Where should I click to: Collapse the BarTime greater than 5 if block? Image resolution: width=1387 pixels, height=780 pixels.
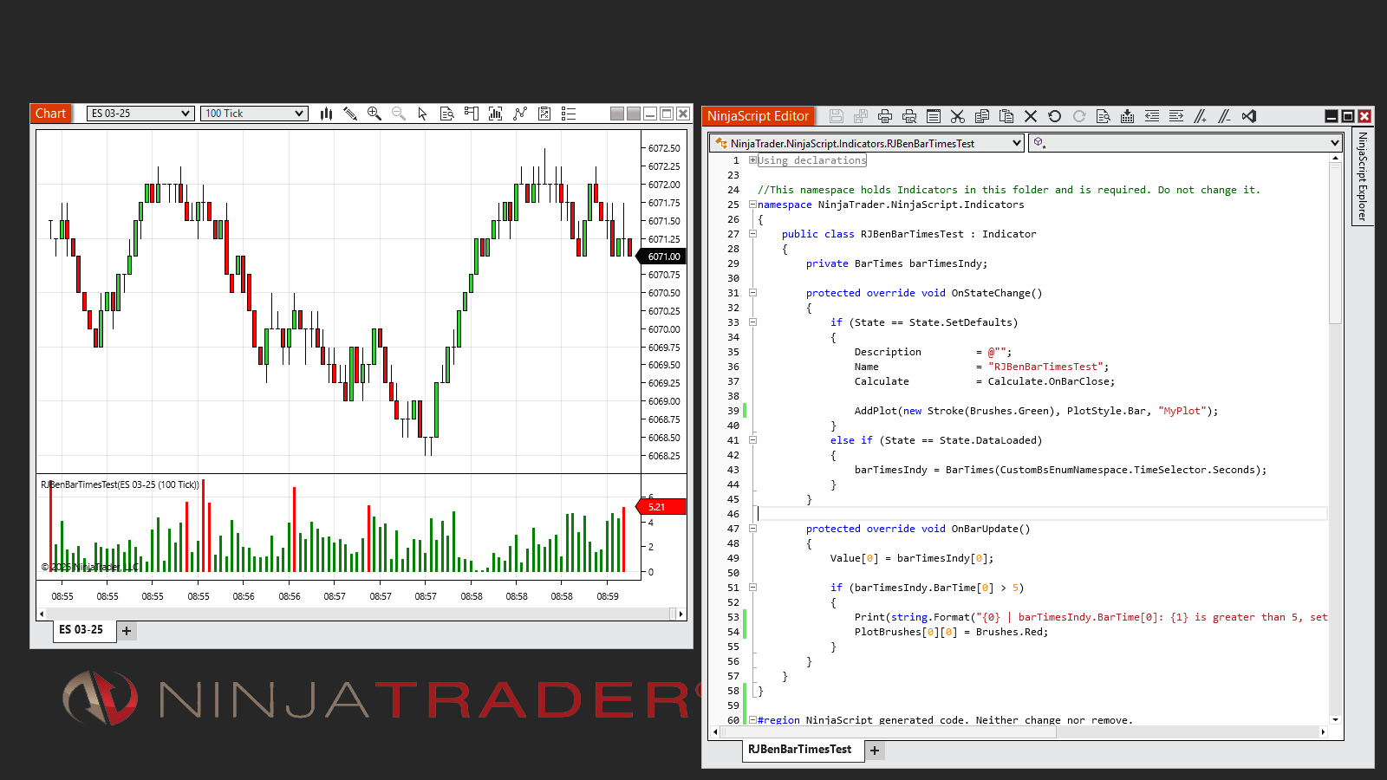[752, 588]
